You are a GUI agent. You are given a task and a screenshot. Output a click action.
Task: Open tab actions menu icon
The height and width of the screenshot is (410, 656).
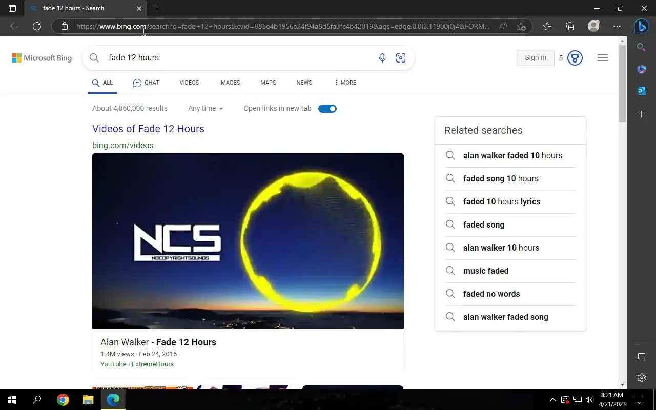coord(12,8)
